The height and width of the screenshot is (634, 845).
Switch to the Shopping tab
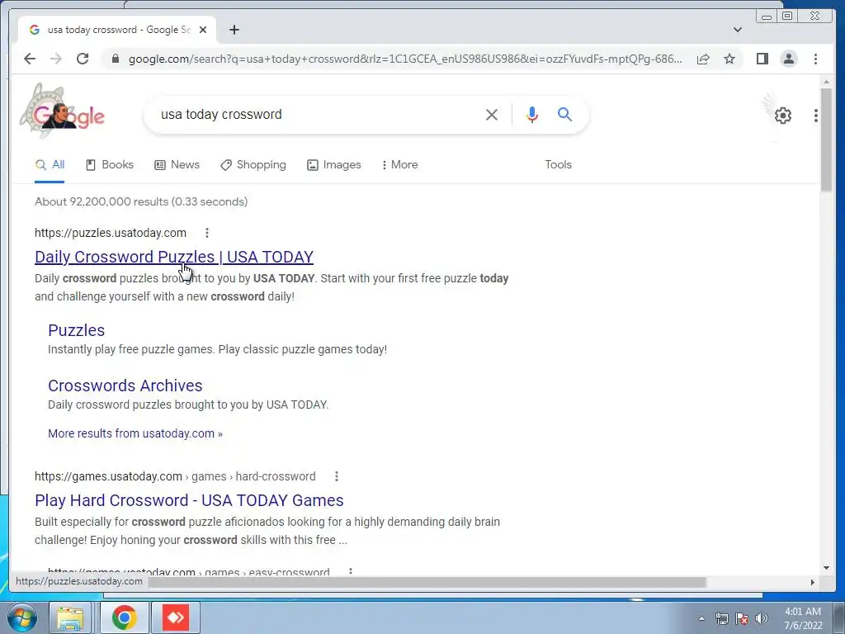[x=253, y=165]
